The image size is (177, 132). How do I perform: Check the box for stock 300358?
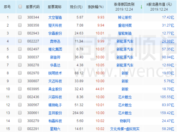(x=20, y=25)
